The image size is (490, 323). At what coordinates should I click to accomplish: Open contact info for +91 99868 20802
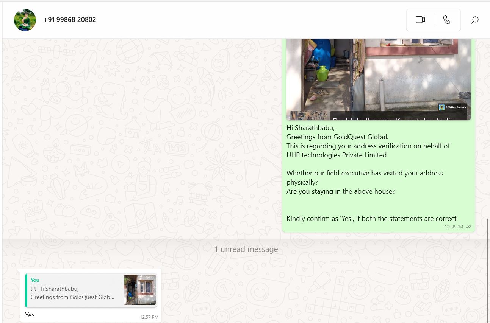pos(70,20)
